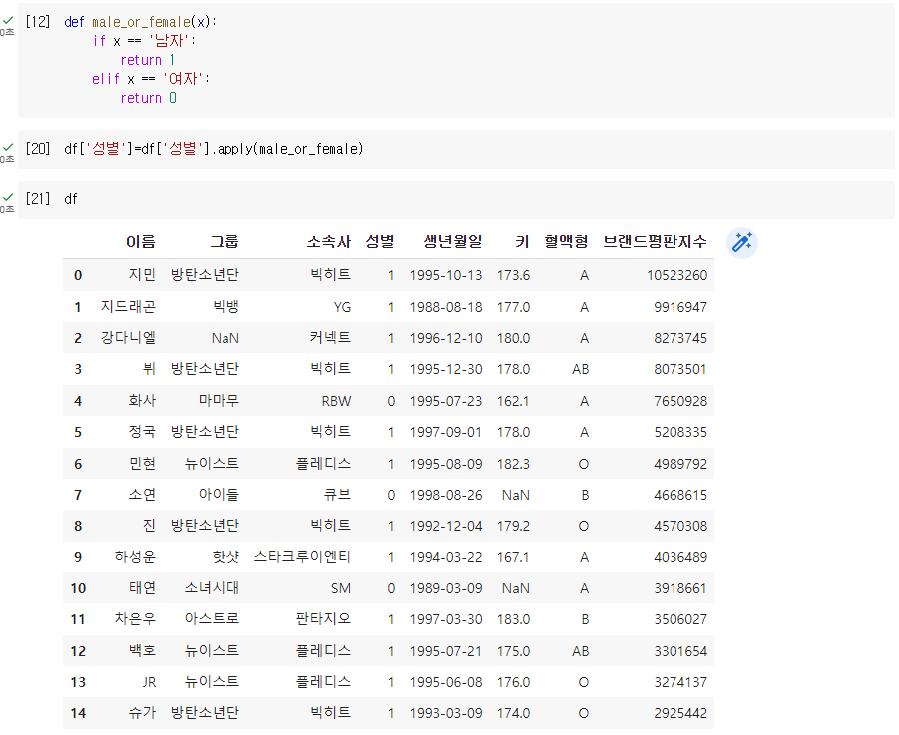Click the name cell '정국'
This screenshot has height=735, width=899.
142,432
